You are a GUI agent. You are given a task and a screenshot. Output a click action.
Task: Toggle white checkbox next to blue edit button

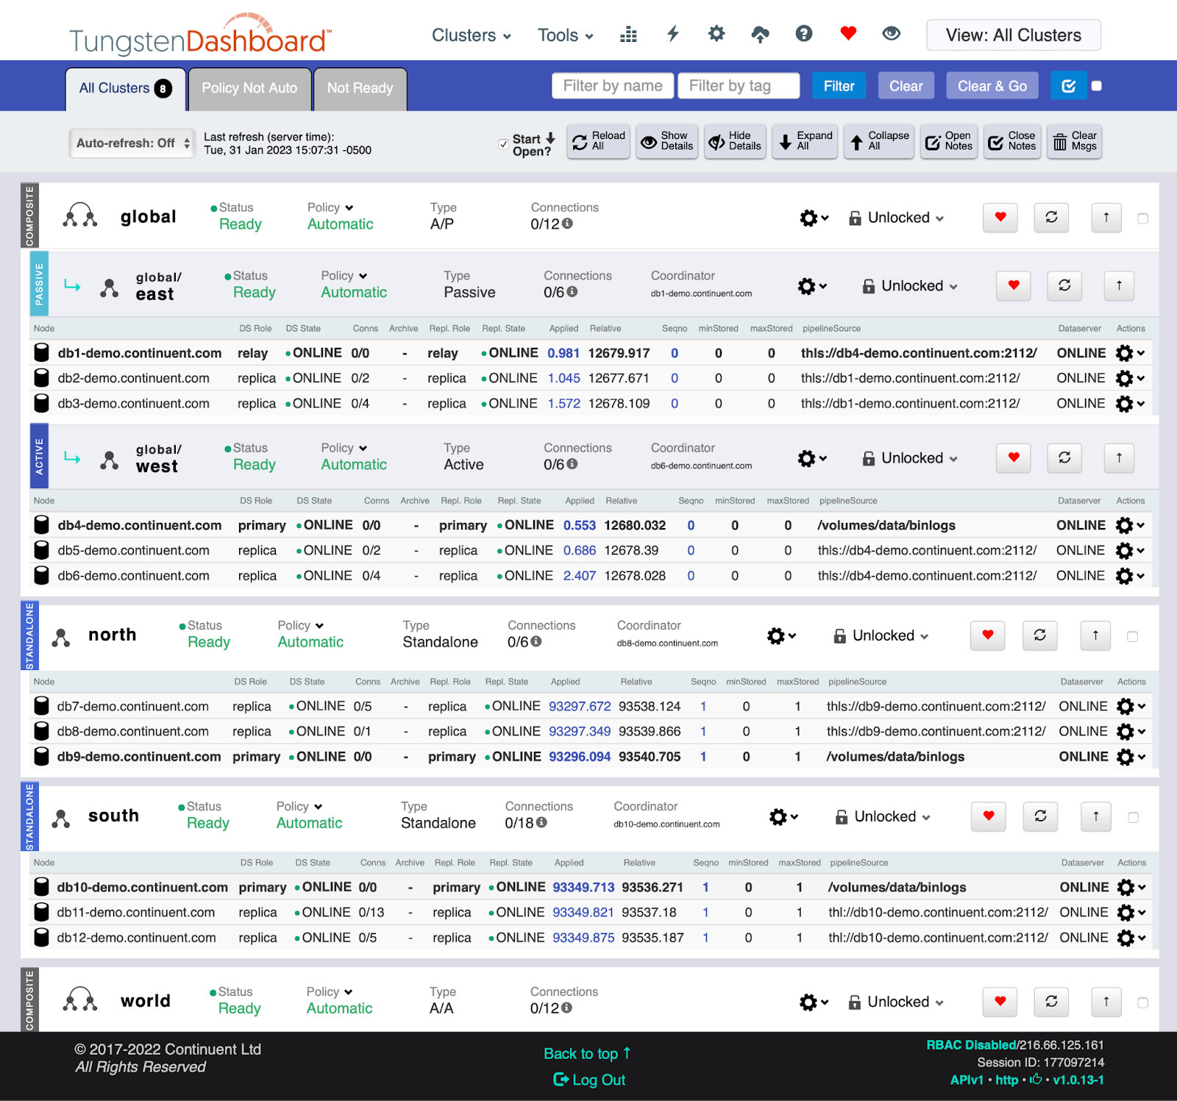(x=1097, y=86)
